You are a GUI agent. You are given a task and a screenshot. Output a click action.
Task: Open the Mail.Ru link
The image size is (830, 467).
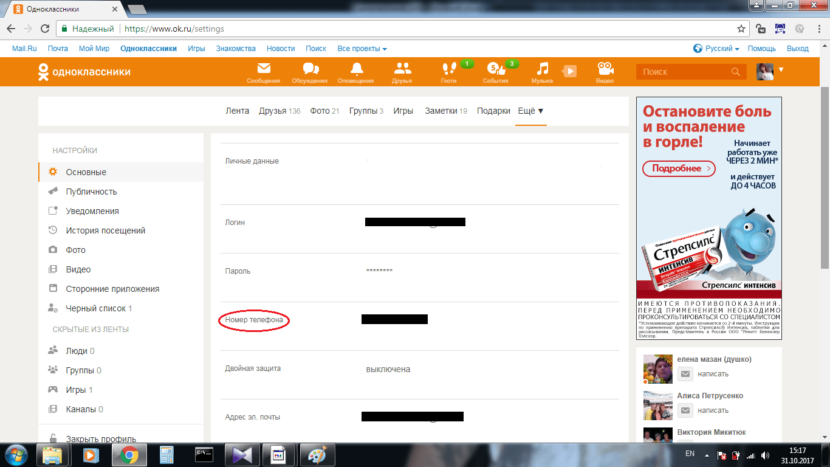click(x=24, y=49)
